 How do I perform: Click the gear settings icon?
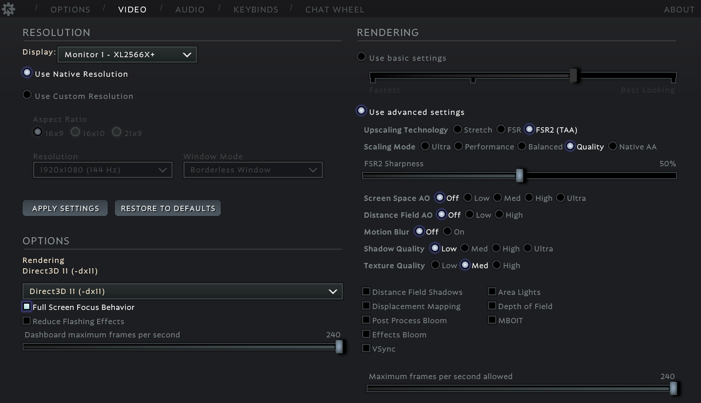point(8,9)
